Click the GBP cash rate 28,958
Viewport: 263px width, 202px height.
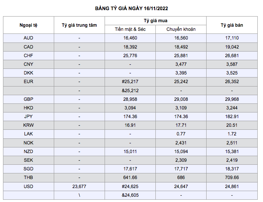130,99
